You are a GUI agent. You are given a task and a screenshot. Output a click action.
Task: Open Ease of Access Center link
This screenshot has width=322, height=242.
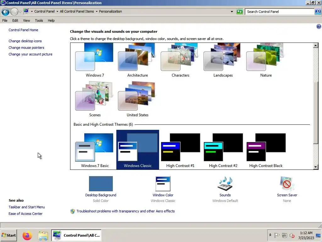tap(25, 214)
